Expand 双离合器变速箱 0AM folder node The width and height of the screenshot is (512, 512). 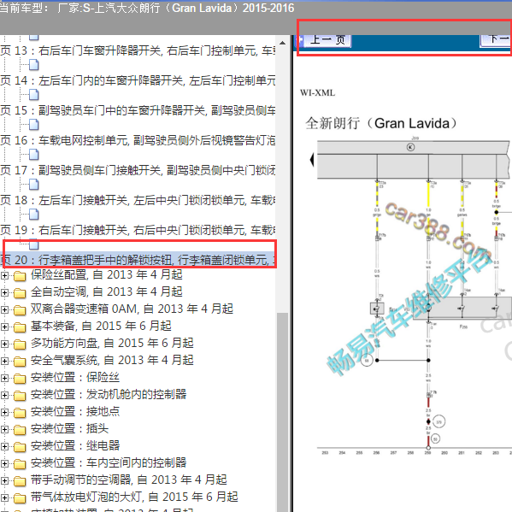pos(4,309)
